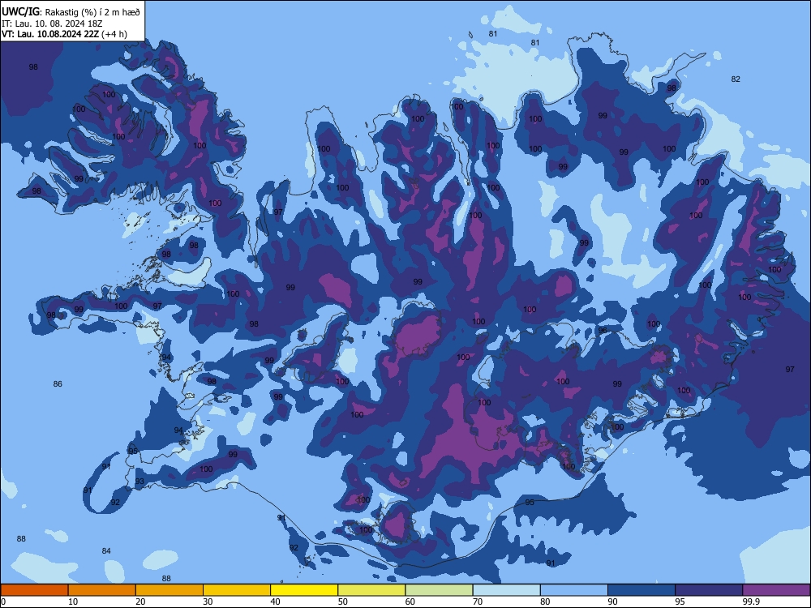Select the purple above-99.9 legend swatch
The height and width of the screenshot is (608, 811).
coord(776,590)
